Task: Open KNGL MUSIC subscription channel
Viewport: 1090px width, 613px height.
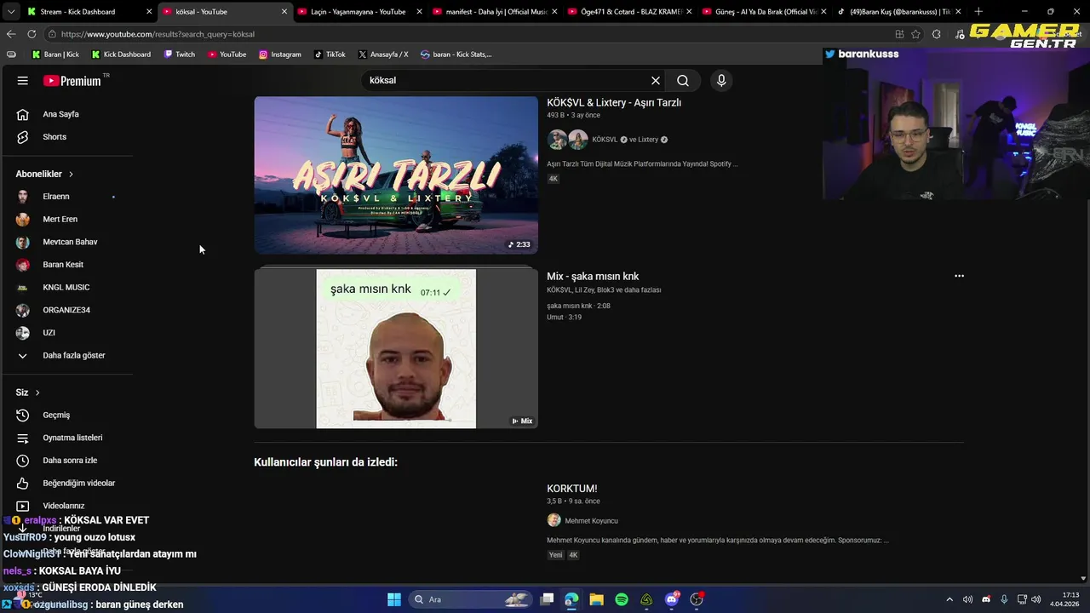Action: point(66,288)
